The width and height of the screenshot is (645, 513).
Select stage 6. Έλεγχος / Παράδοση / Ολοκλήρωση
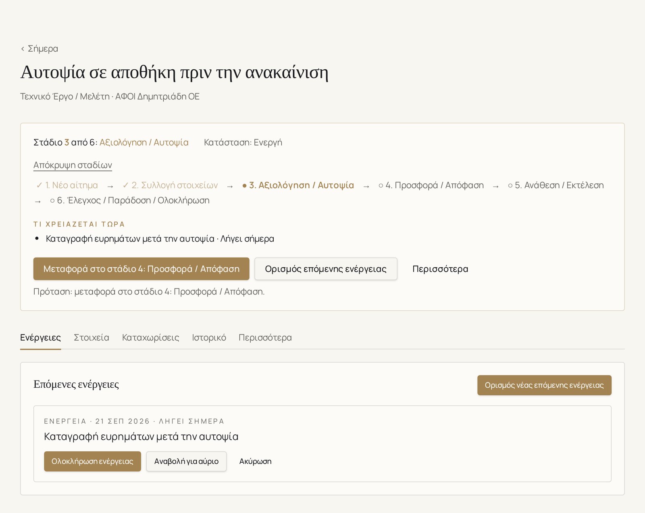129,201
